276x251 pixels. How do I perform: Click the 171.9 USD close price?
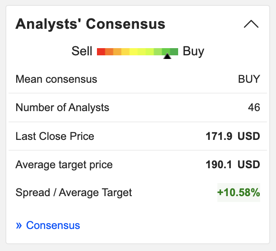pyautogui.click(x=233, y=136)
